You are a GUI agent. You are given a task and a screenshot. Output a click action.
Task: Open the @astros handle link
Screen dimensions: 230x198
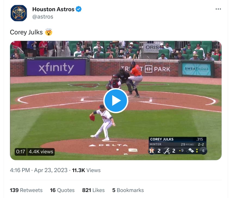click(x=43, y=17)
